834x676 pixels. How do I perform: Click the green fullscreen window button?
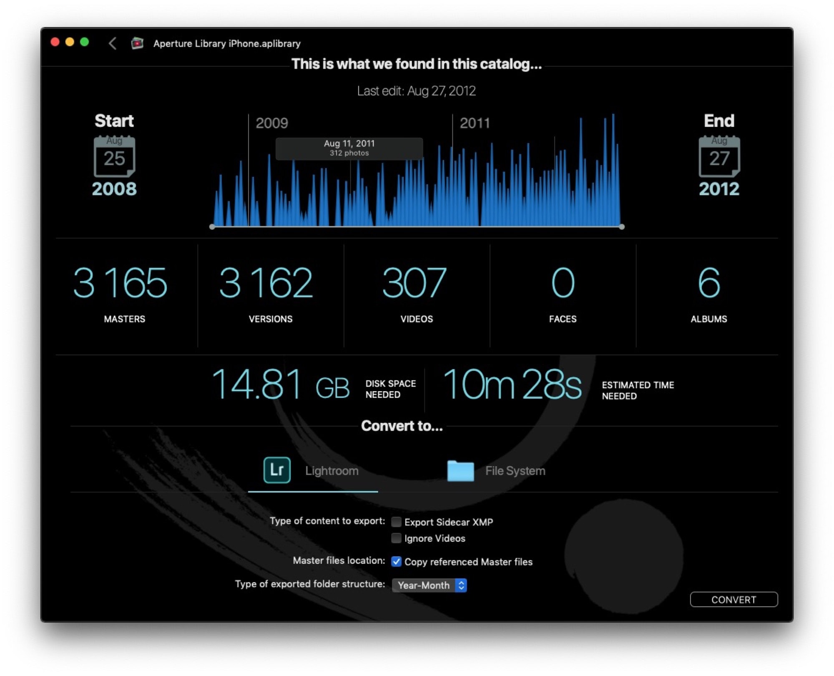click(x=85, y=42)
